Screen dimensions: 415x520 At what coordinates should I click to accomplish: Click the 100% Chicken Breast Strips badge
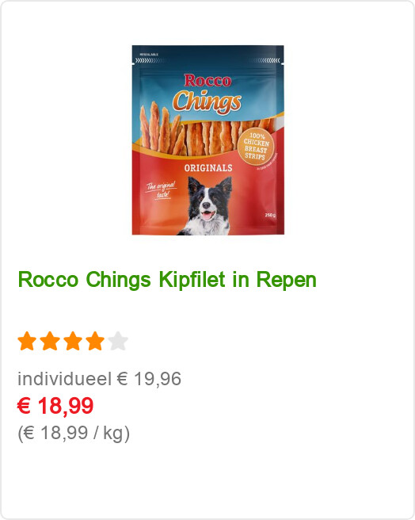(256, 146)
